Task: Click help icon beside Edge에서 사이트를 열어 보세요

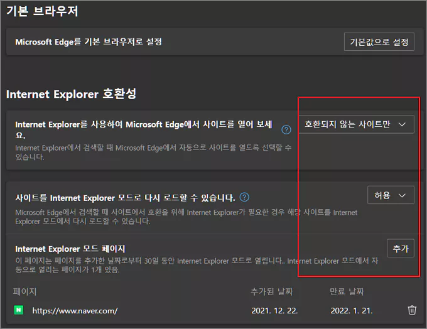Action: [286, 129]
